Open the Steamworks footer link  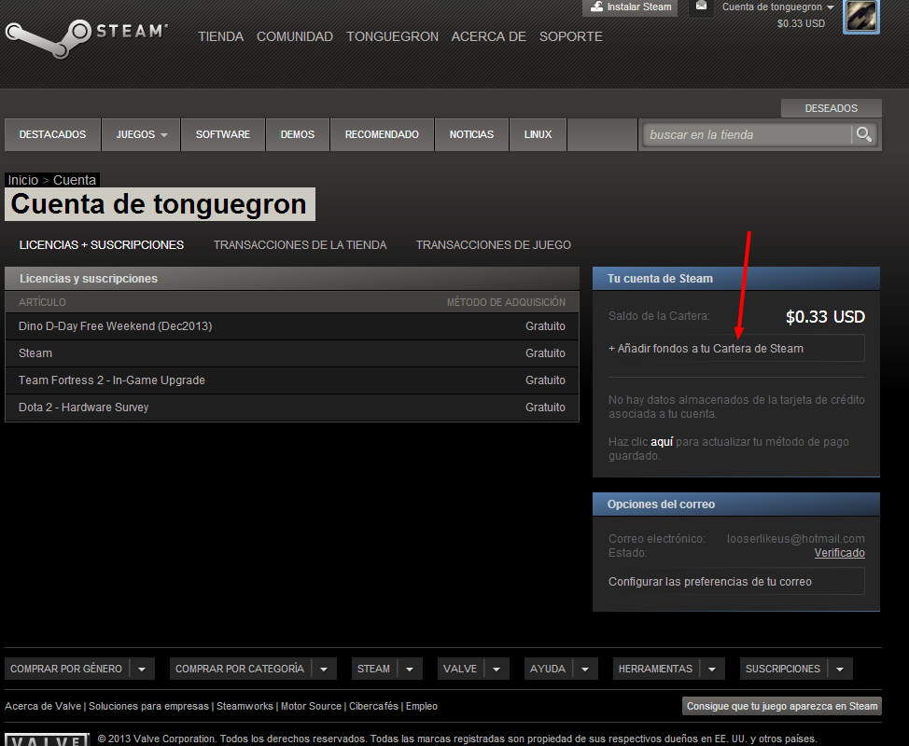pos(245,706)
